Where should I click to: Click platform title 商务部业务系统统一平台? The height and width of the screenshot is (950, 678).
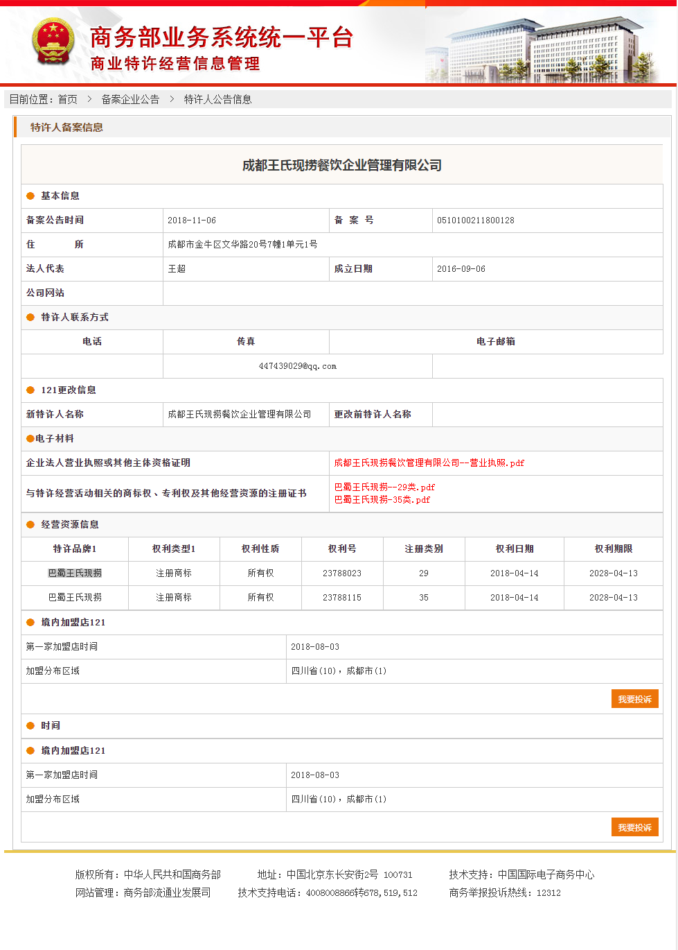click(222, 37)
